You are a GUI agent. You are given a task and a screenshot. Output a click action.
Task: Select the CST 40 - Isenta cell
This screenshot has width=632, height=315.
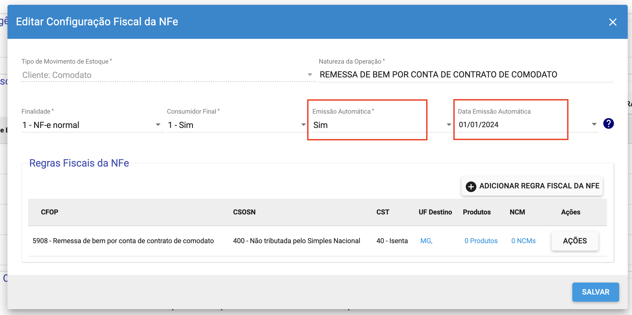click(x=392, y=241)
